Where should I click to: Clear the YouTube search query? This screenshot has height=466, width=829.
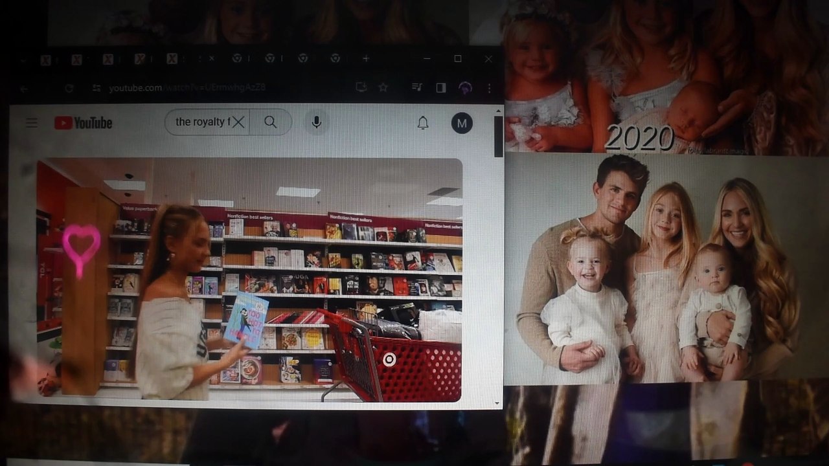pos(238,122)
